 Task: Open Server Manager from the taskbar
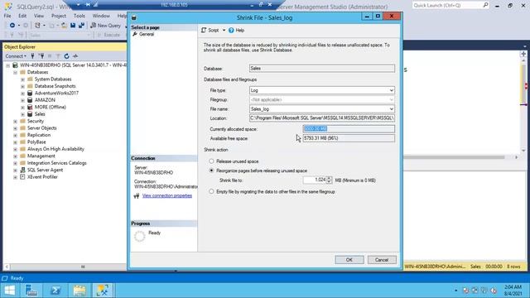pos(31,291)
